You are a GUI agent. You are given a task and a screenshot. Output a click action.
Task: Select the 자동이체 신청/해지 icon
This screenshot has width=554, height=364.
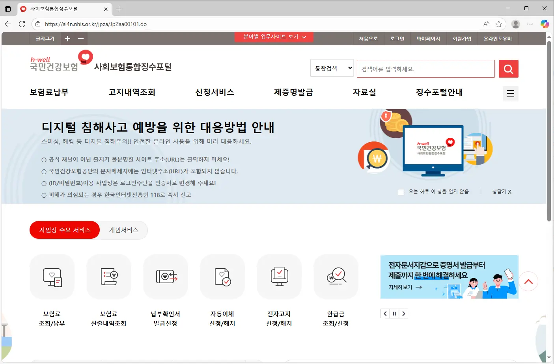222,277
